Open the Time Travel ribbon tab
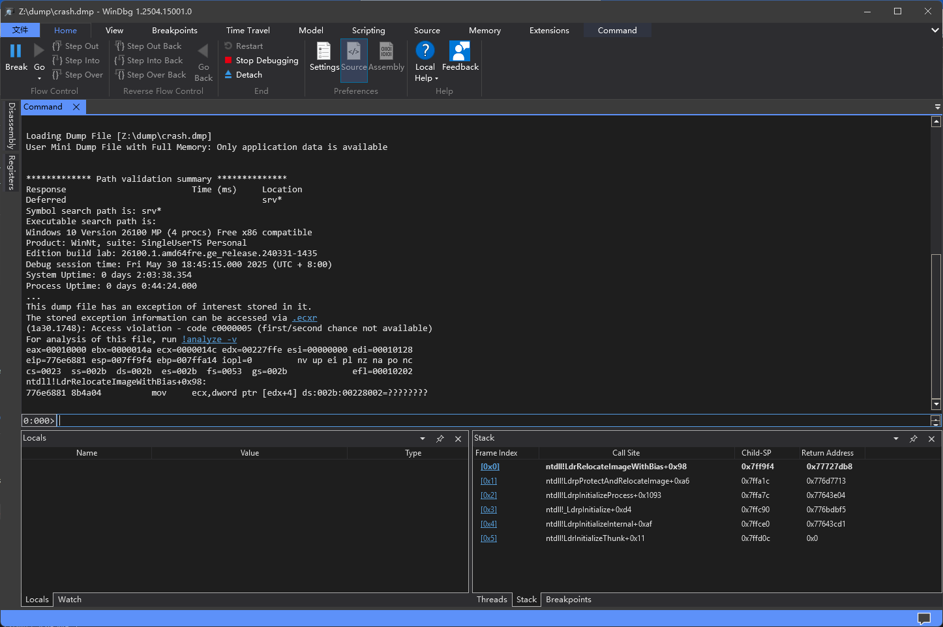The height and width of the screenshot is (627, 943). coord(248,31)
